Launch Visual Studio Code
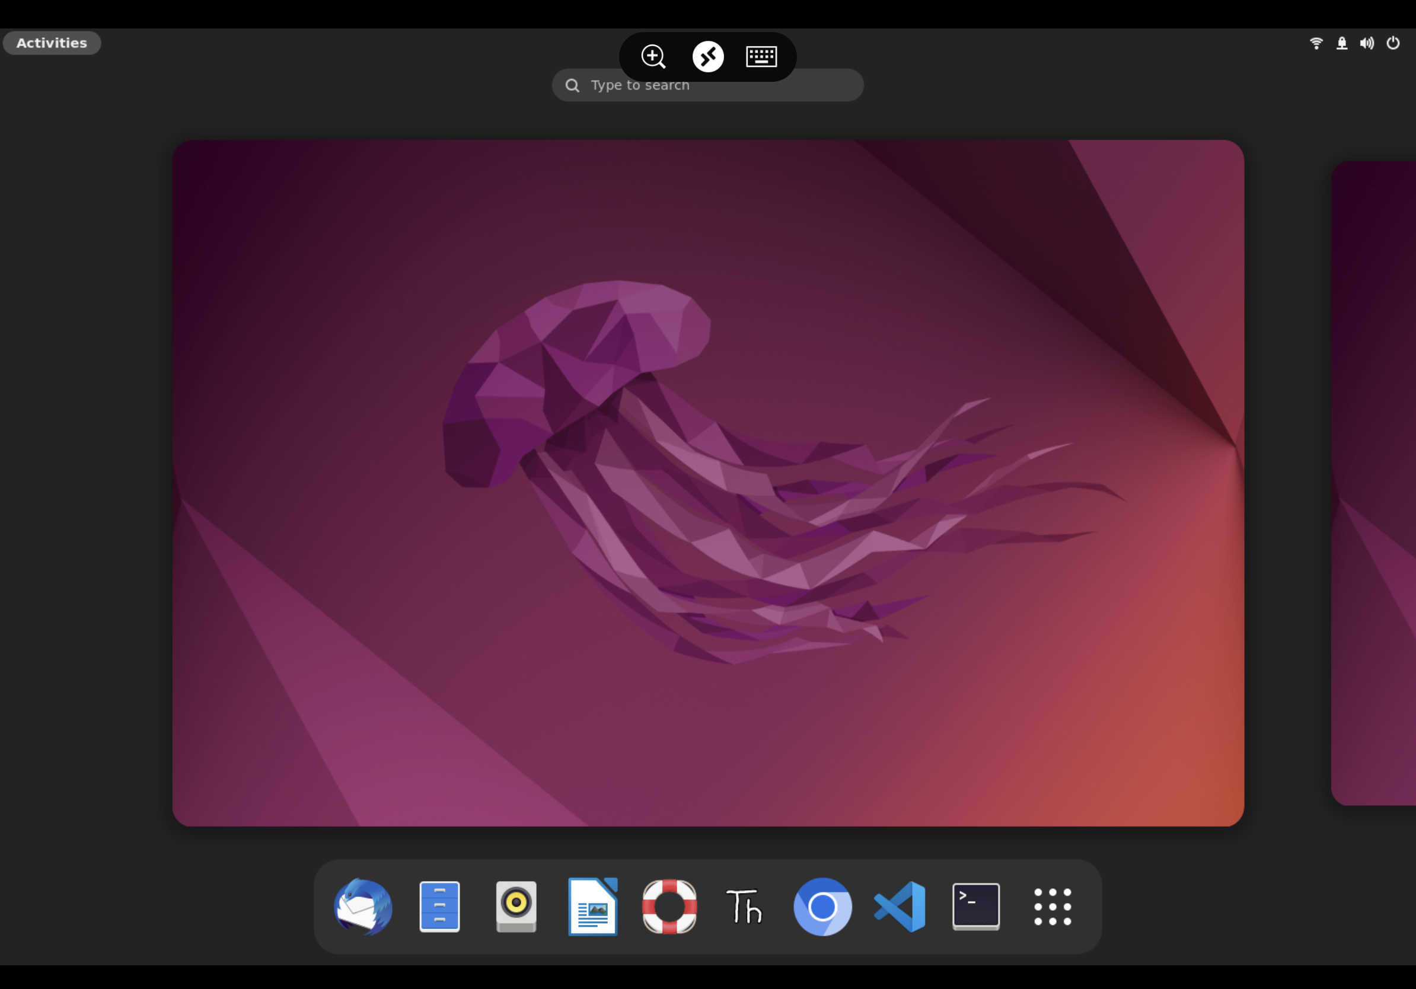 (899, 907)
